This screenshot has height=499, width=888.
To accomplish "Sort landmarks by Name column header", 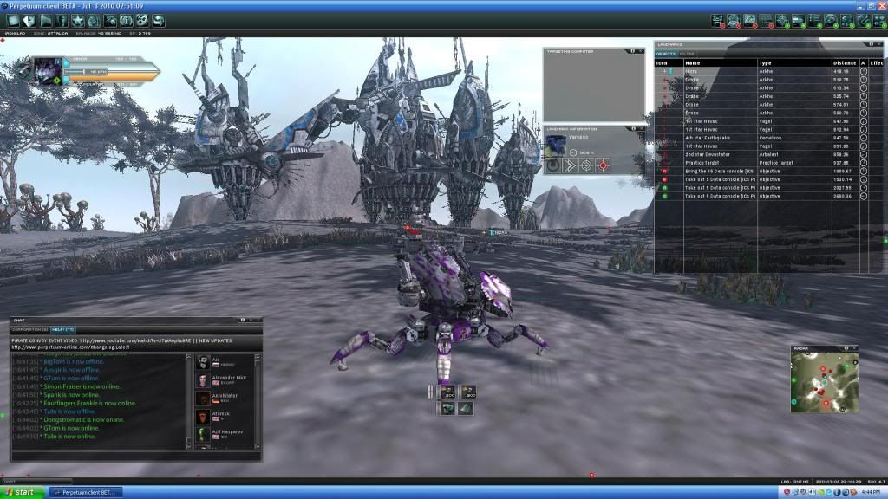I will [721, 62].
